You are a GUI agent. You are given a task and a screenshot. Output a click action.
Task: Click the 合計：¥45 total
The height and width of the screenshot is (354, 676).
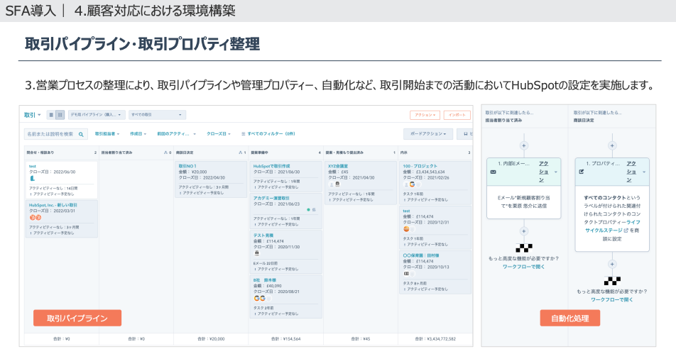click(360, 339)
